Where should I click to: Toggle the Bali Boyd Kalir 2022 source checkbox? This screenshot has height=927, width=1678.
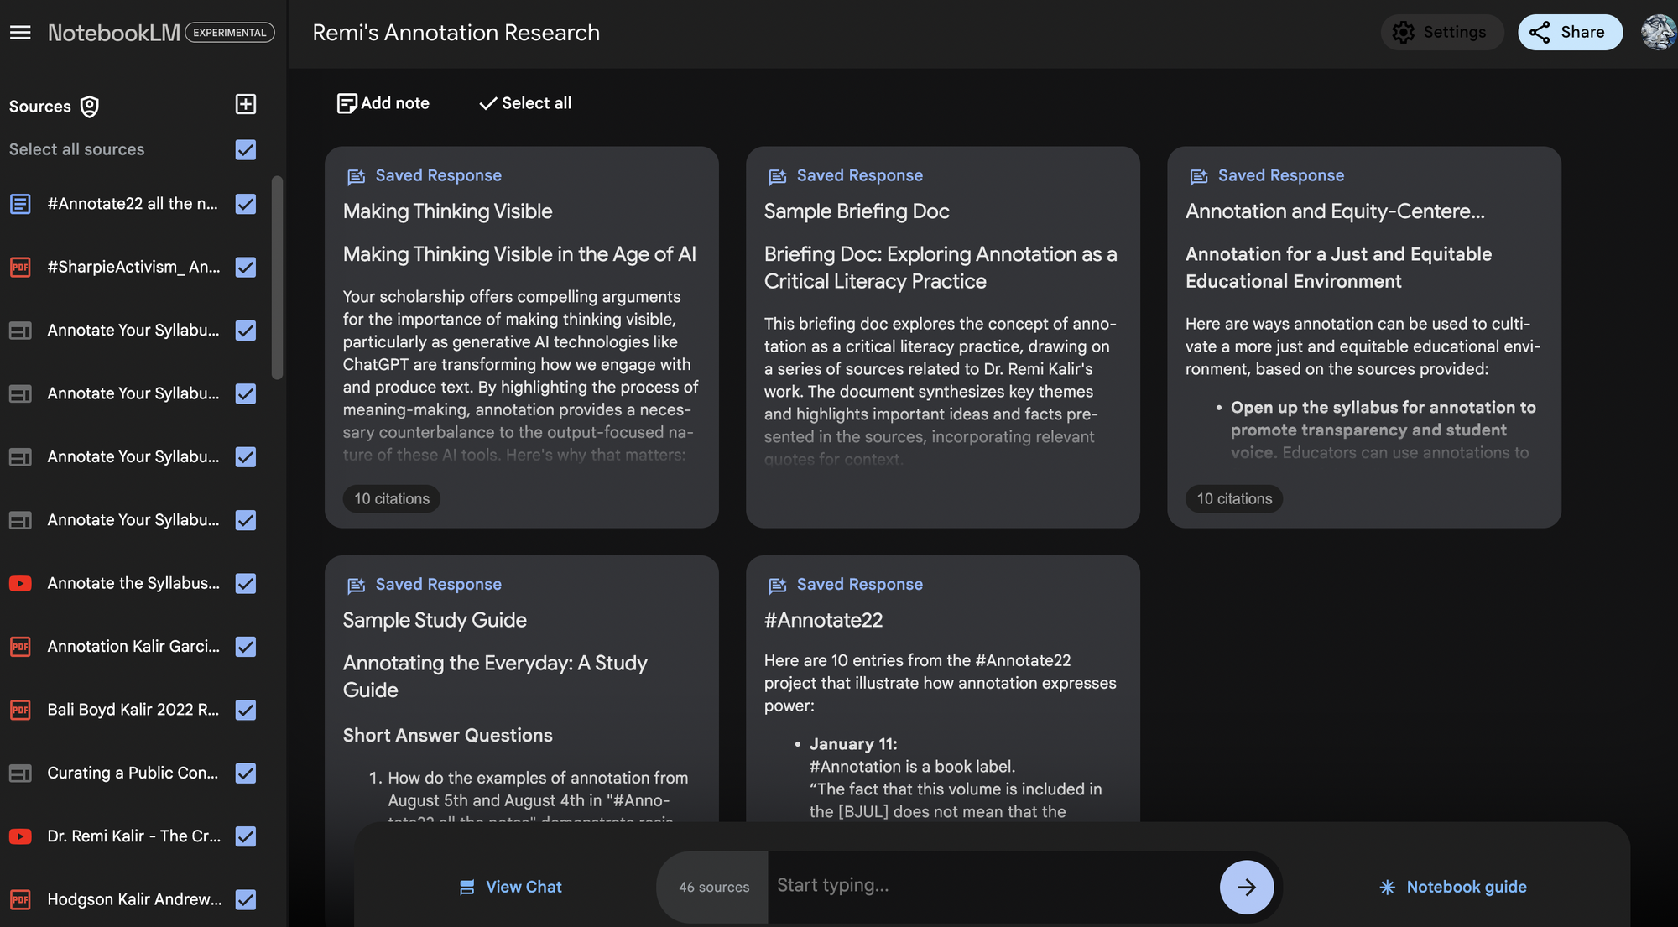[245, 710]
